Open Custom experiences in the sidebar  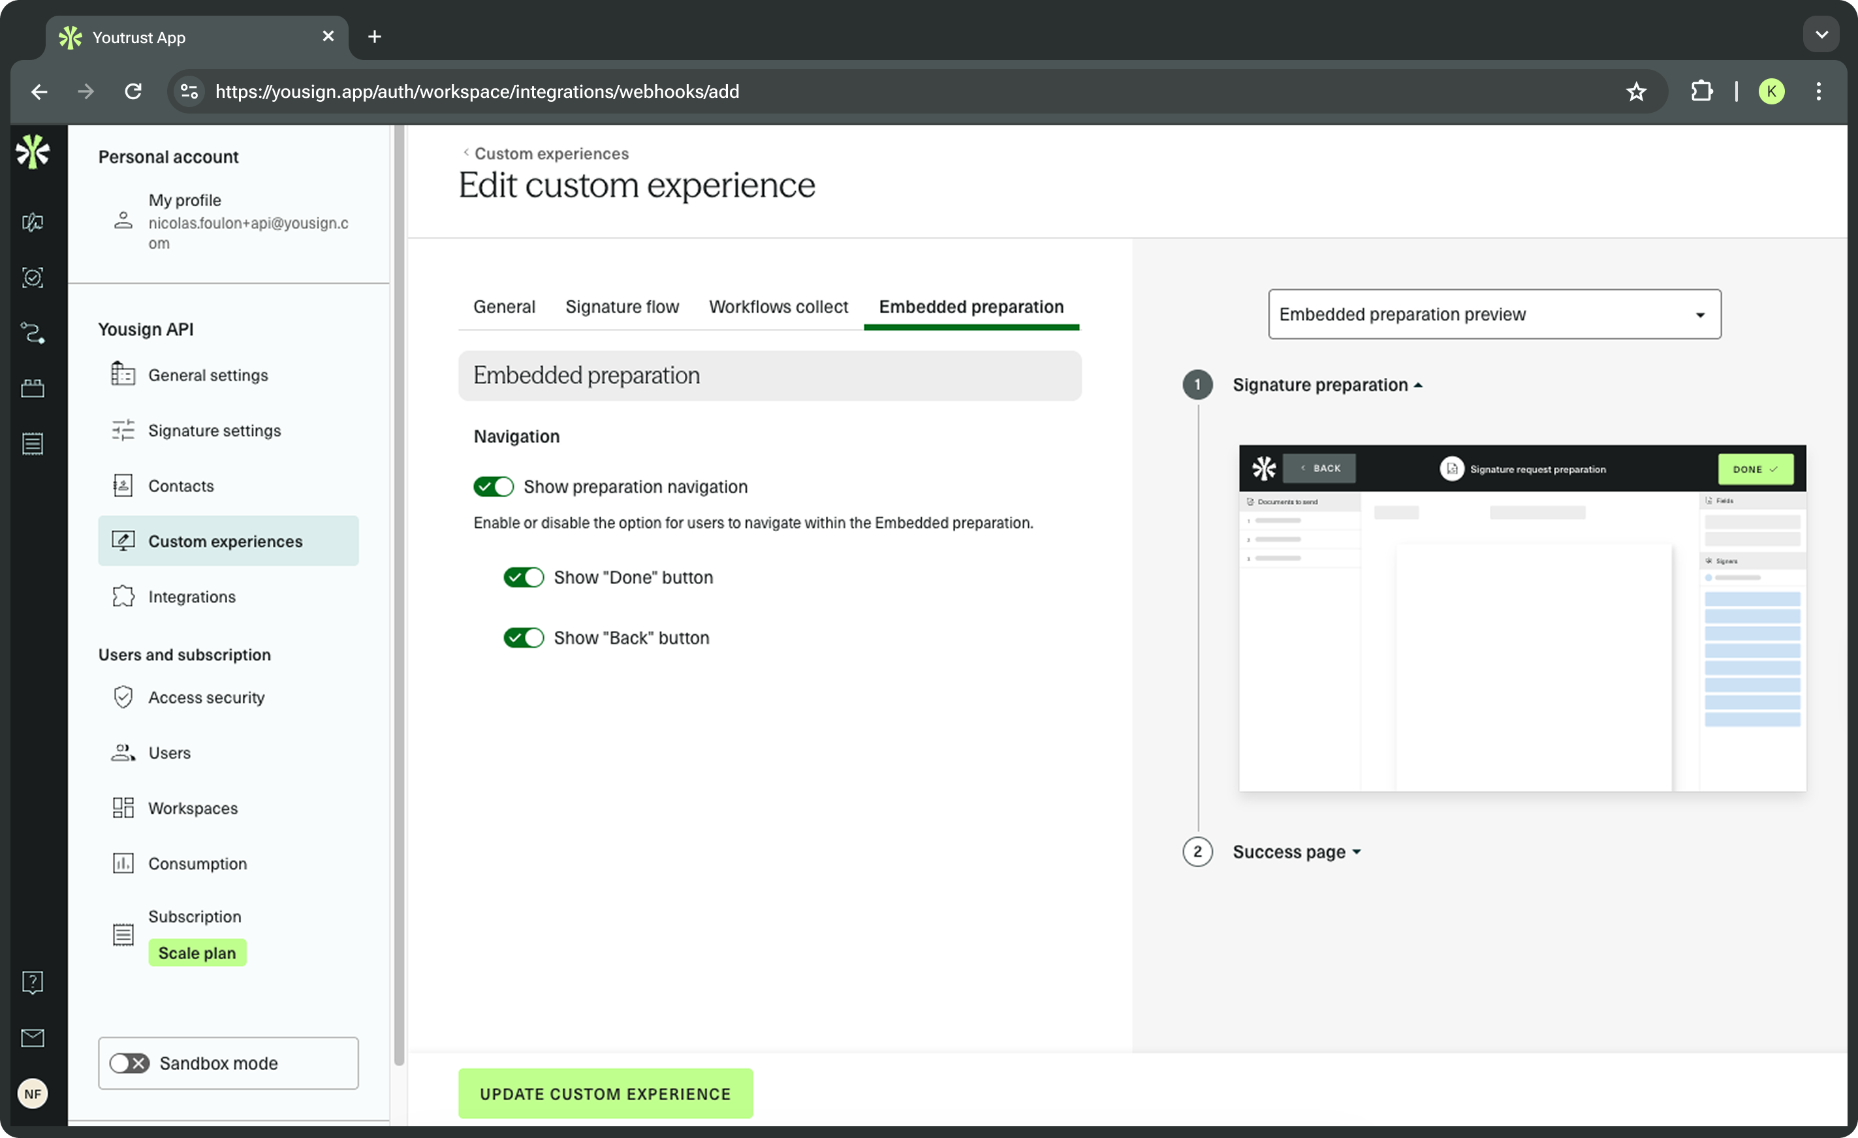(228, 540)
